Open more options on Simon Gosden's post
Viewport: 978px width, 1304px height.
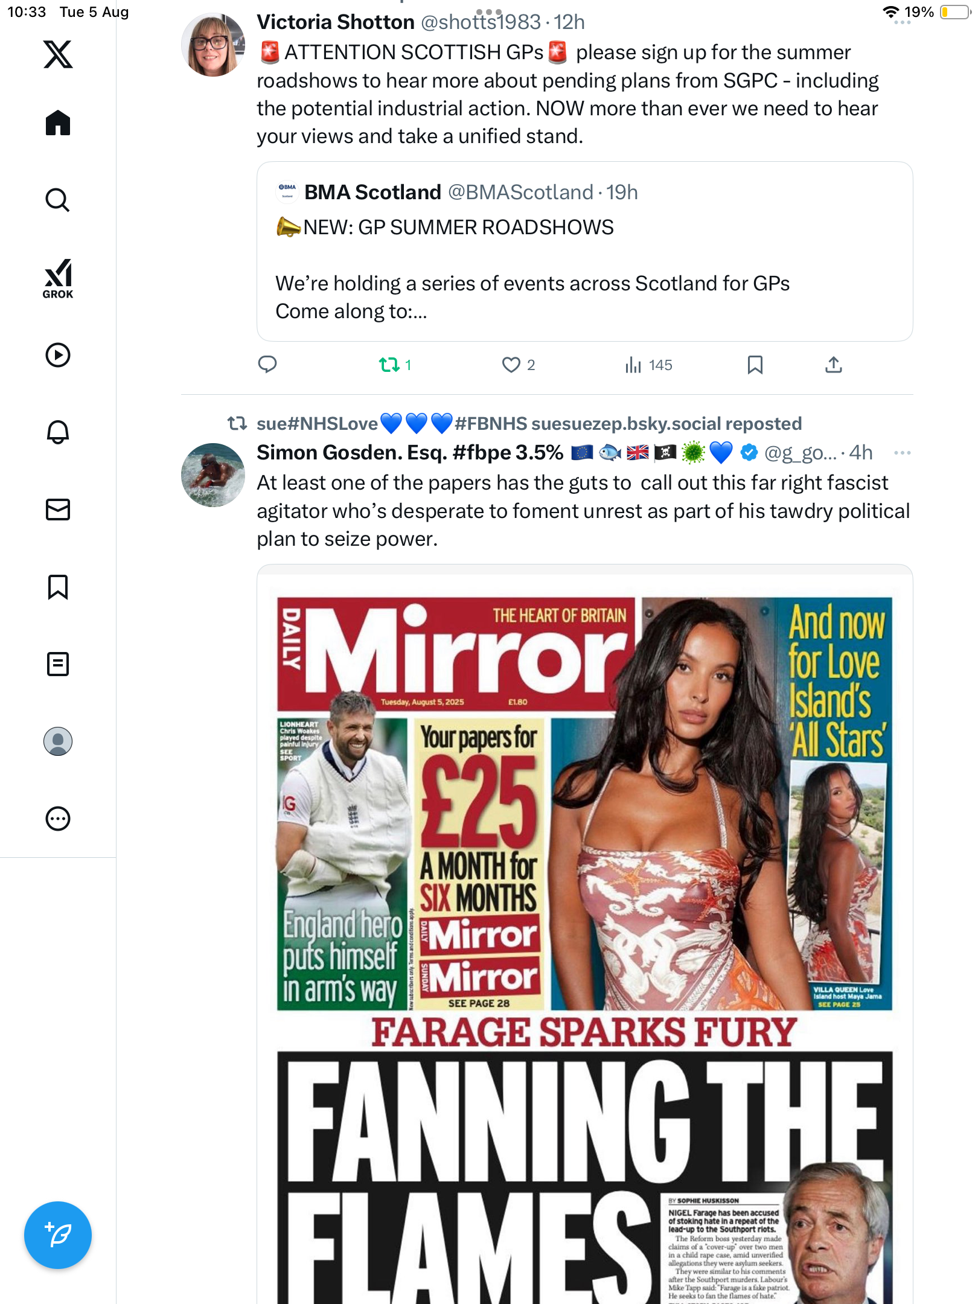[x=902, y=453]
